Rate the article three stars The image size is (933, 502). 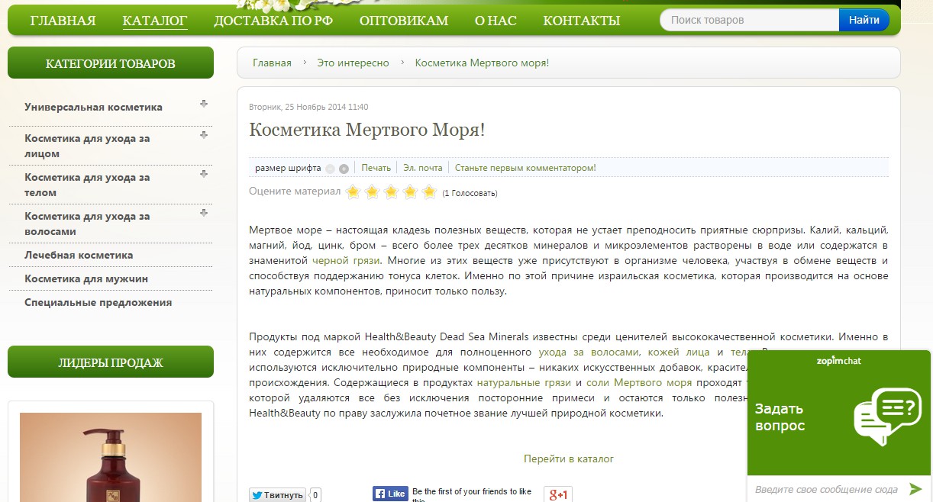coord(391,191)
